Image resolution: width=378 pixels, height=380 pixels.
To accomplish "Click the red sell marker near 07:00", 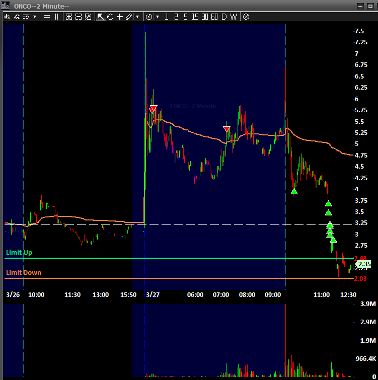I will [x=227, y=129].
